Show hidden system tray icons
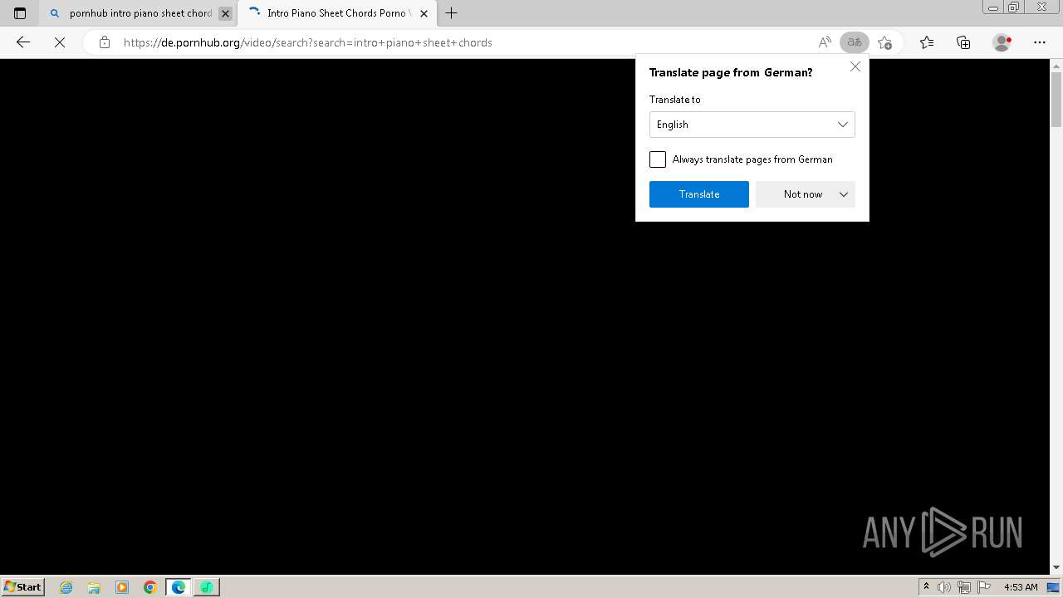 [926, 586]
